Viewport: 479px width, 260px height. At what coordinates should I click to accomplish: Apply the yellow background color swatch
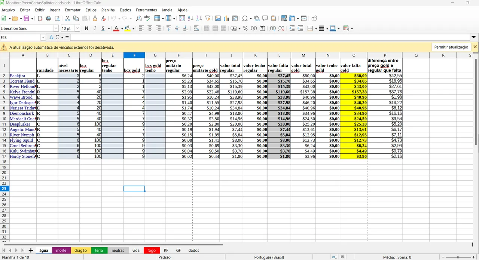pos(127,28)
